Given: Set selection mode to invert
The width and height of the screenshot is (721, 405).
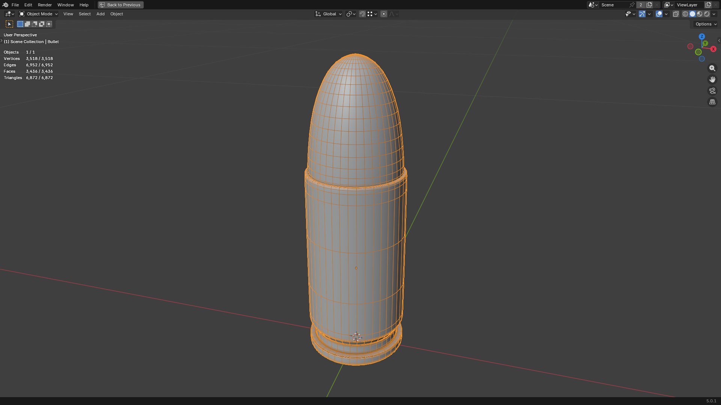Looking at the screenshot, I should (42, 24).
